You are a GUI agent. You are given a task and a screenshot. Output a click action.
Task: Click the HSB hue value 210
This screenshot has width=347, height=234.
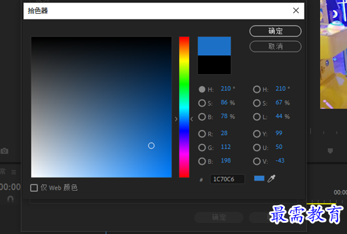(225, 88)
